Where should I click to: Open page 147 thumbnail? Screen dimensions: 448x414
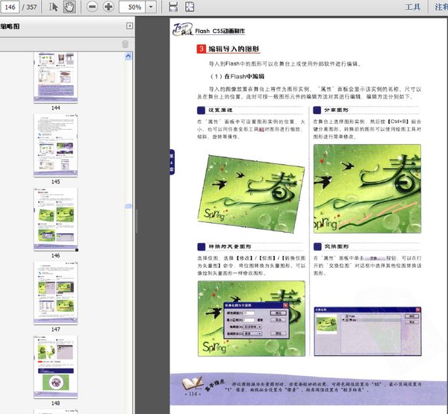coord(55,292)
